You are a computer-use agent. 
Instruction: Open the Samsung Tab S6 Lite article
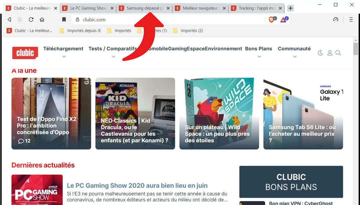(303, 113)
